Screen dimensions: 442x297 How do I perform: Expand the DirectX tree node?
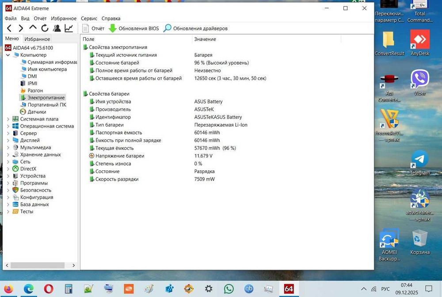tap(8, 169)
